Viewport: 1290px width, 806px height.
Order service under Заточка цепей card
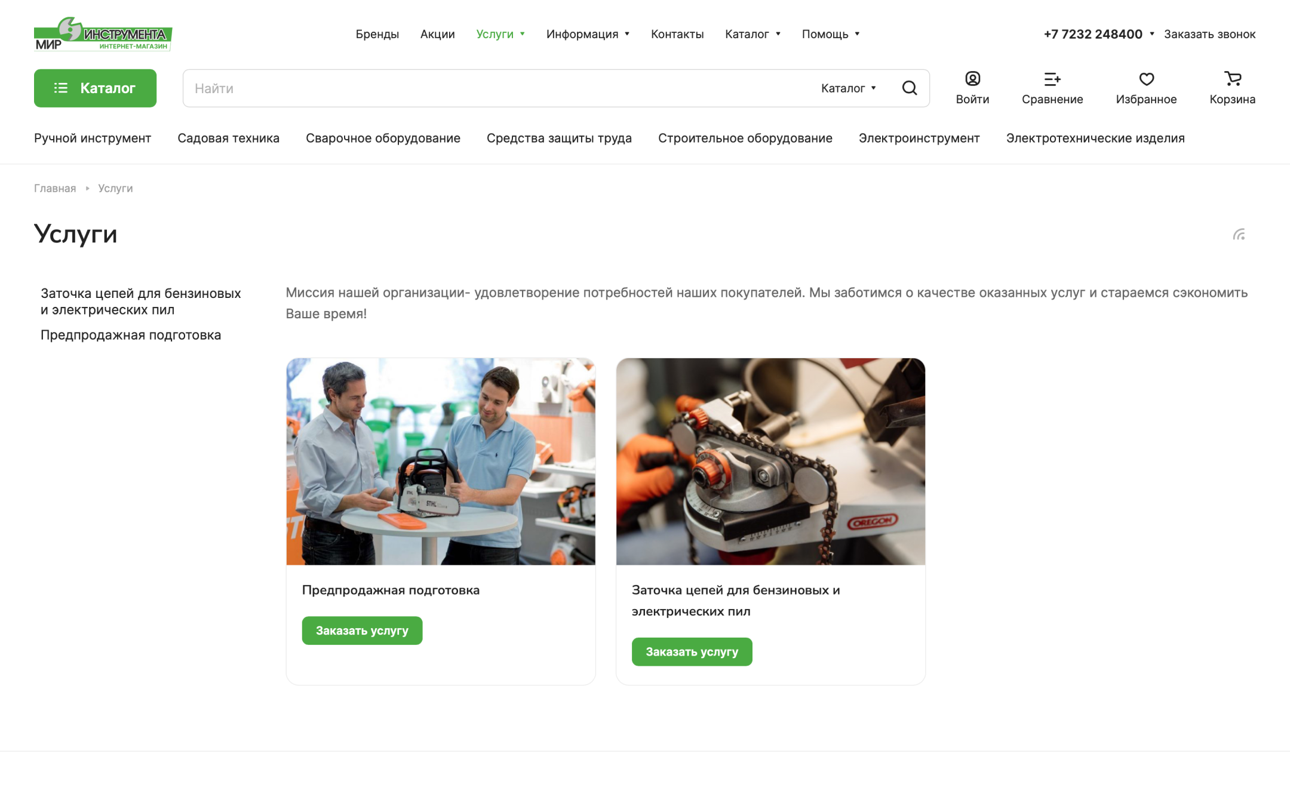[x=692, y=652]
